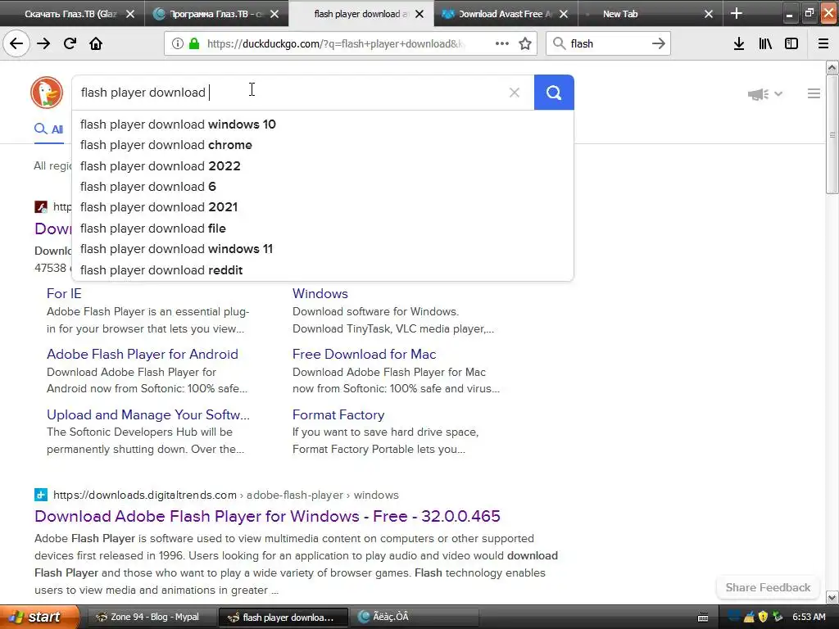Toggle the sidebar view icon

coord(791,43)
